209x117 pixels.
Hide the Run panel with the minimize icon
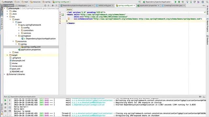204,97
